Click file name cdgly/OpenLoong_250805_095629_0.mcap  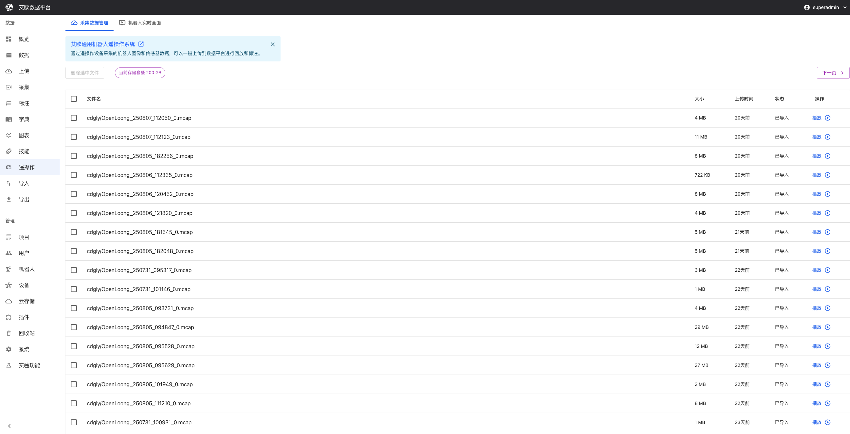coord(141,365)
